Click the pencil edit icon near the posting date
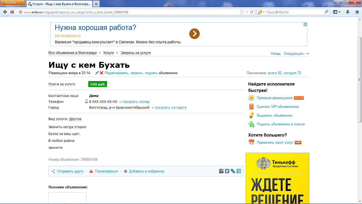The image size is (362, 204). (x=97, y=73)
